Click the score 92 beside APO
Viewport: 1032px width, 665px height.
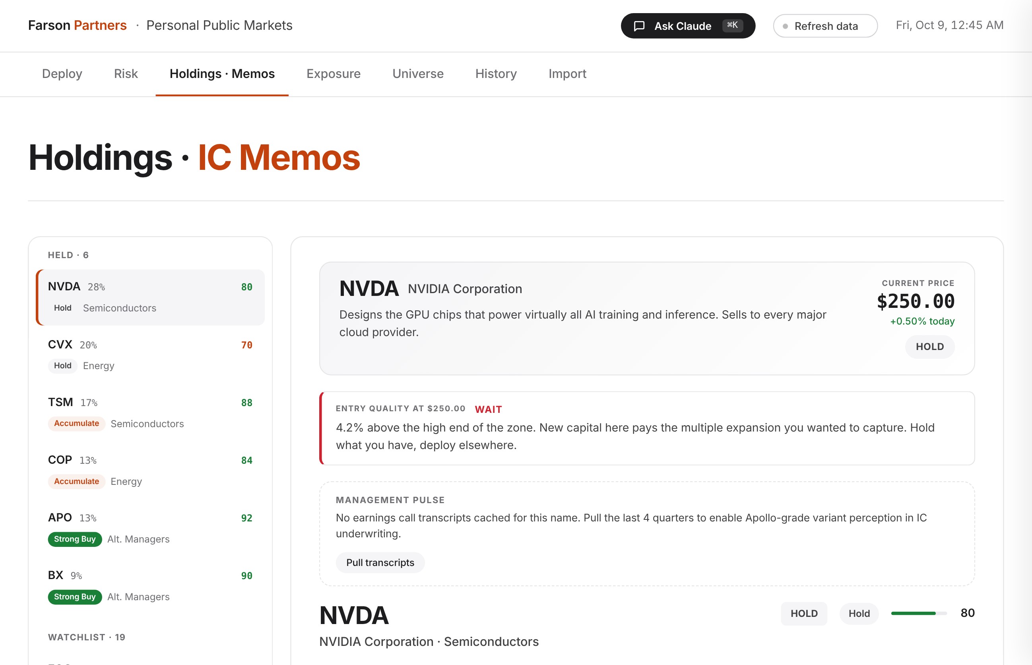[246, 518]
